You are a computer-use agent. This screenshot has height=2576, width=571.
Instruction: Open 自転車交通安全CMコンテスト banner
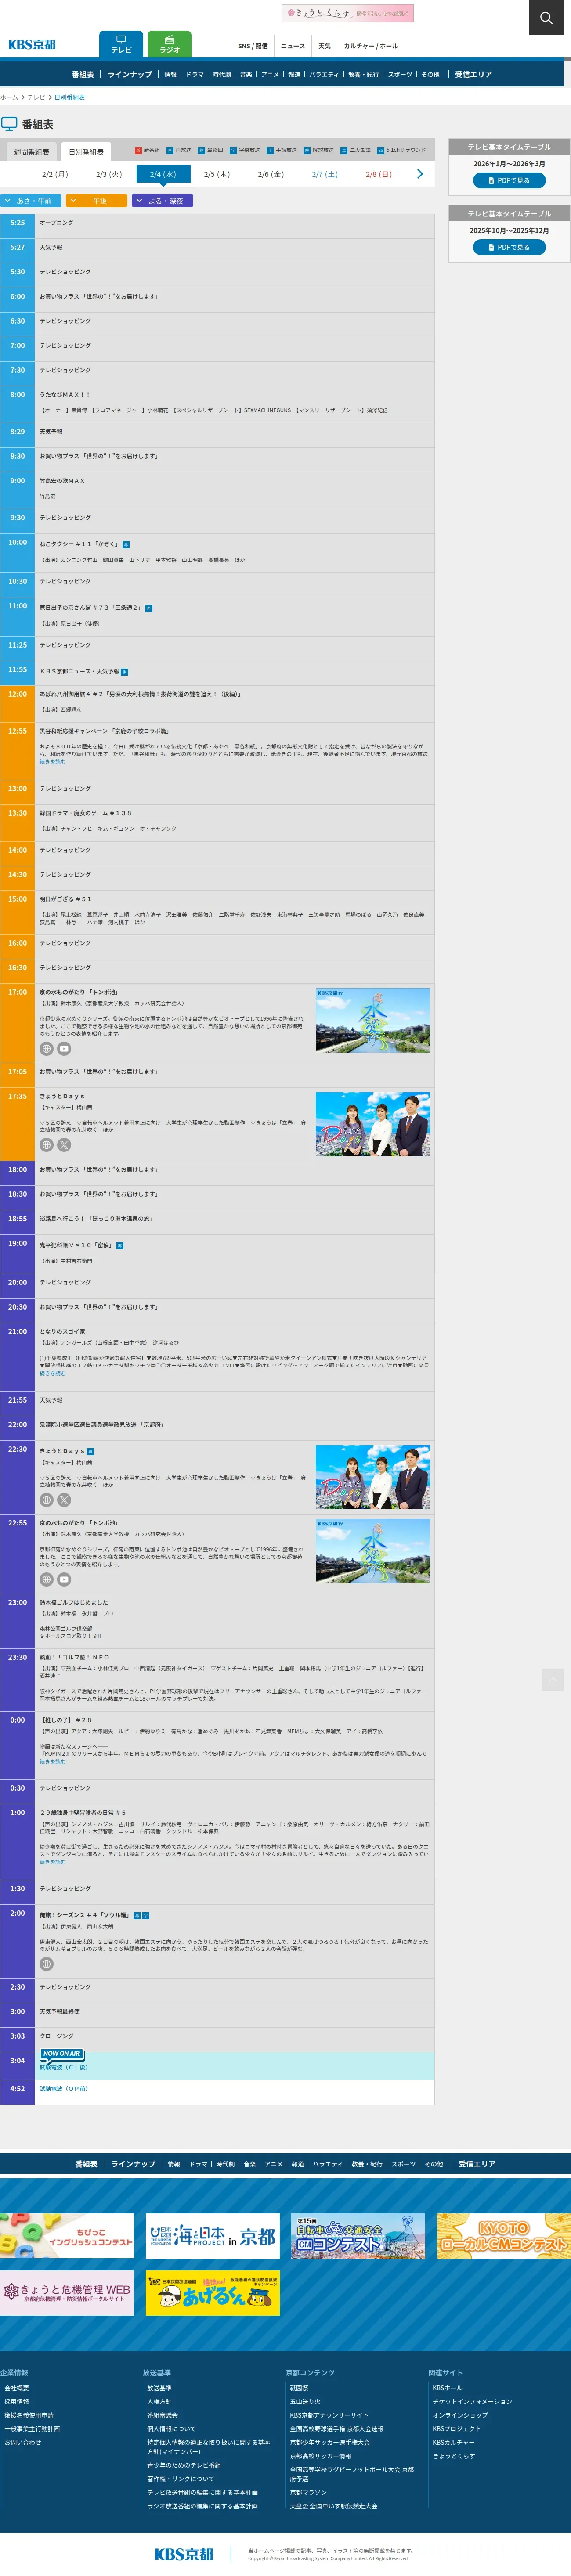(x=358, y=2236)
